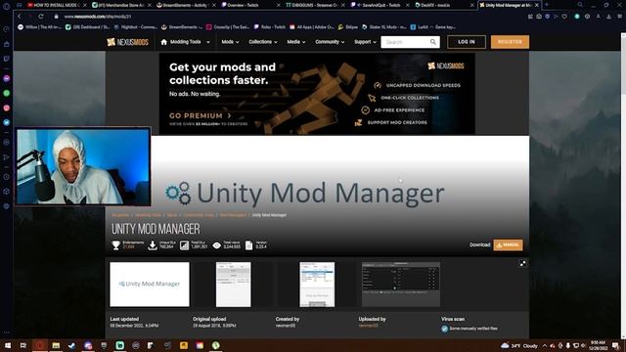This screenshot has height=352, width=626.
Task: Switch to the StreamElements Activity tab
Action: click(x=185, y=5)
